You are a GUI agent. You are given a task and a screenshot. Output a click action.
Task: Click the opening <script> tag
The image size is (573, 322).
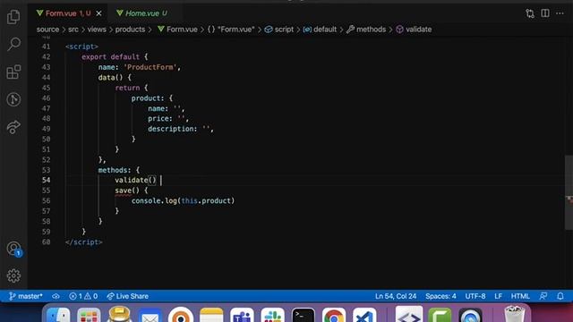point(81,47)
